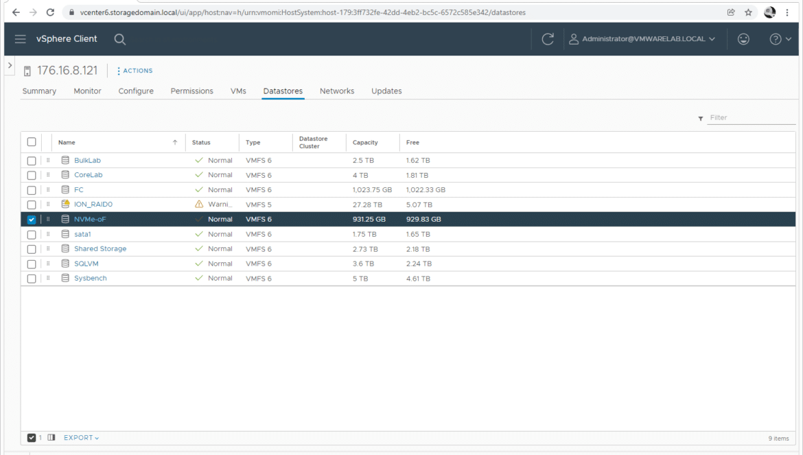Image resolution: width=803 pixels, height=455 pixels.
Task: Open the NVMe-oF datastore link
Action: [90, 219]
